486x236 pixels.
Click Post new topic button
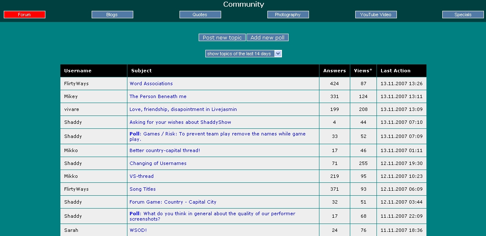pos(222,37)
